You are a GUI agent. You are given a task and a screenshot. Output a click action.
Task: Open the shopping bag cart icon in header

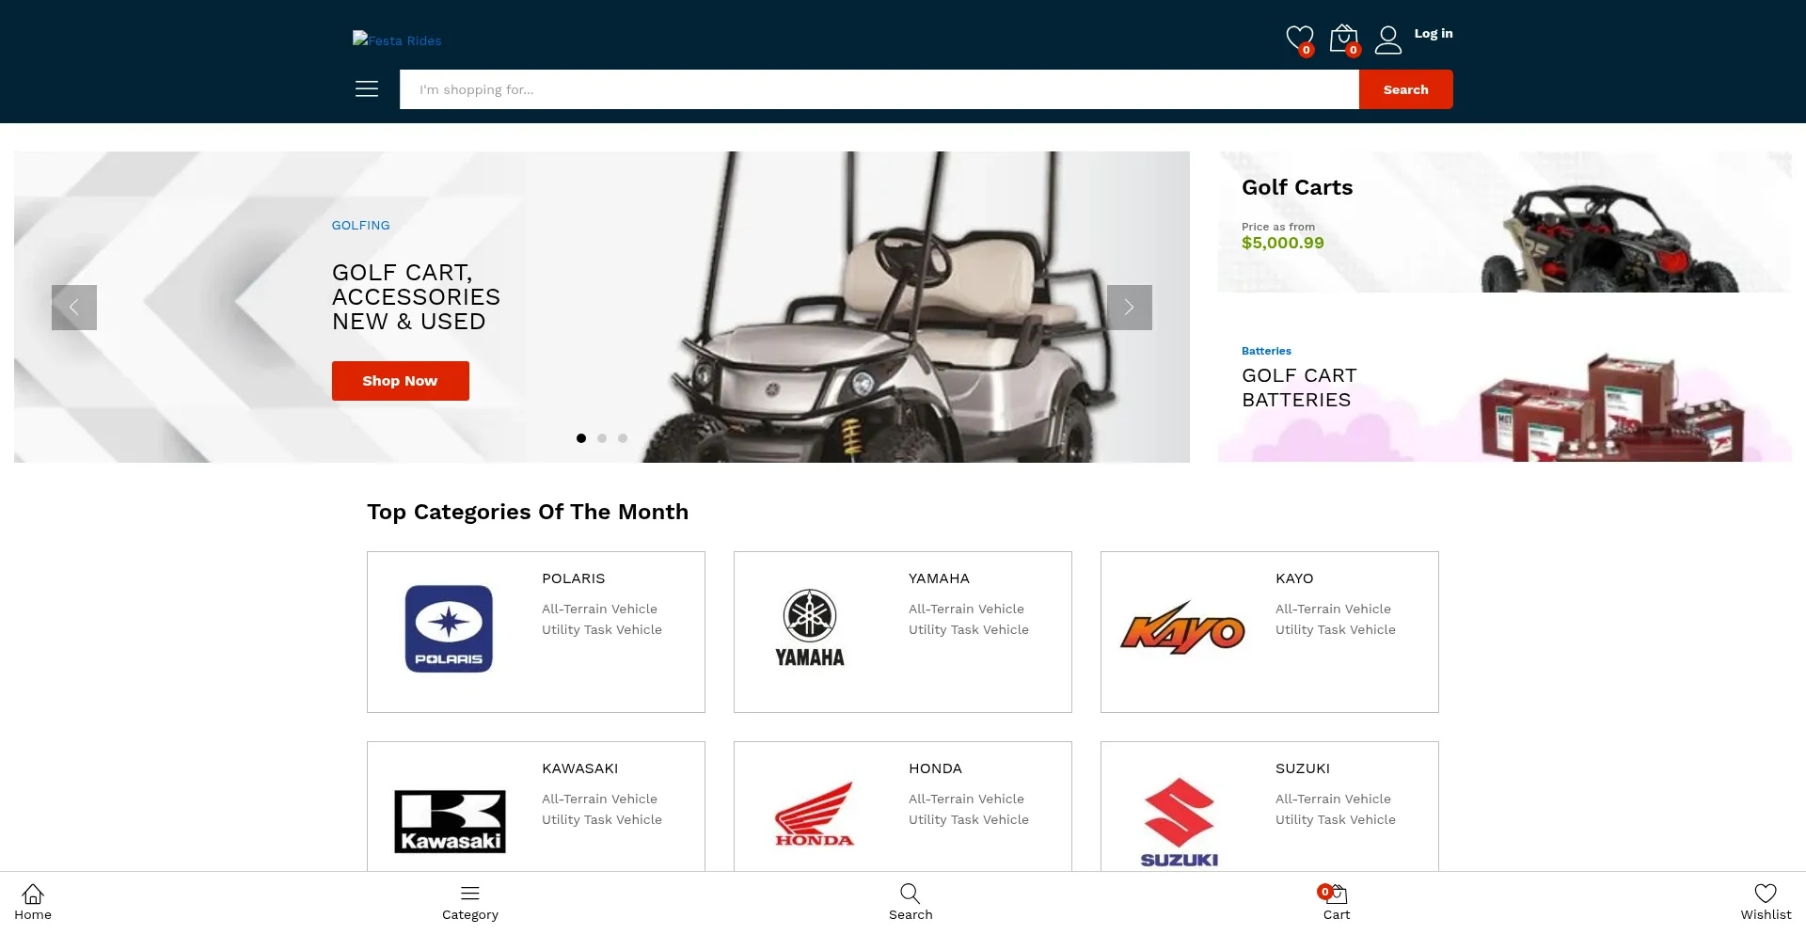click(x=1344, y=40)
